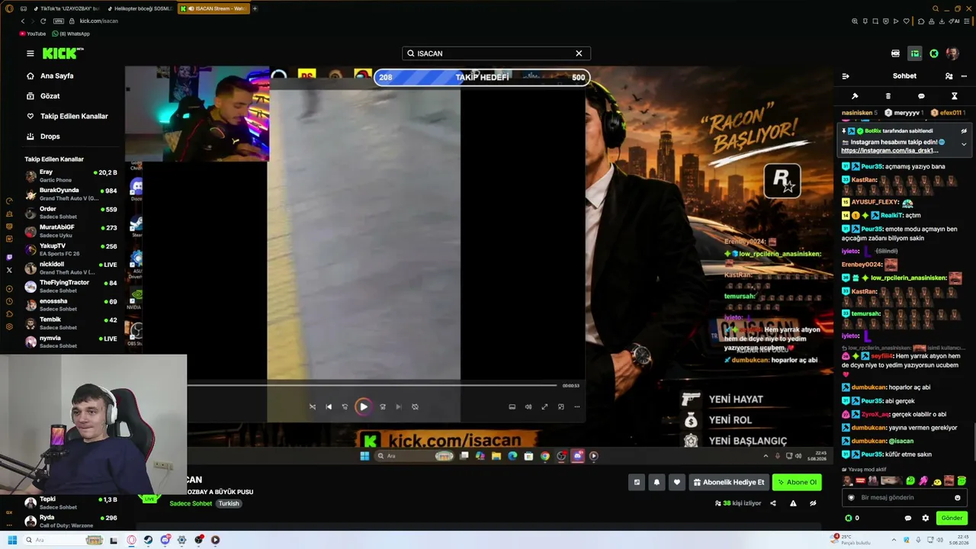
Task: Open the Windows Start menu
Action: [12, 540]
